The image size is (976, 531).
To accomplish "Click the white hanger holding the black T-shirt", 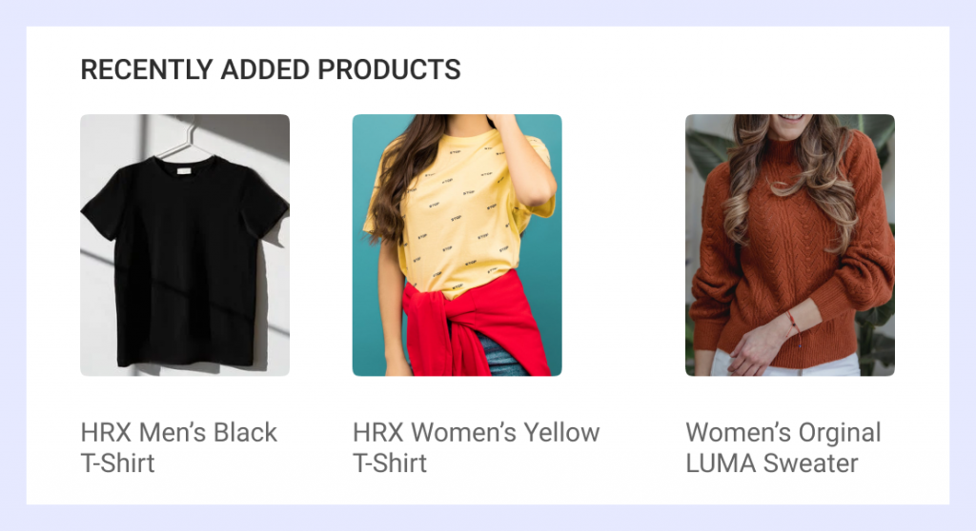I will click(x=187, y=142).
